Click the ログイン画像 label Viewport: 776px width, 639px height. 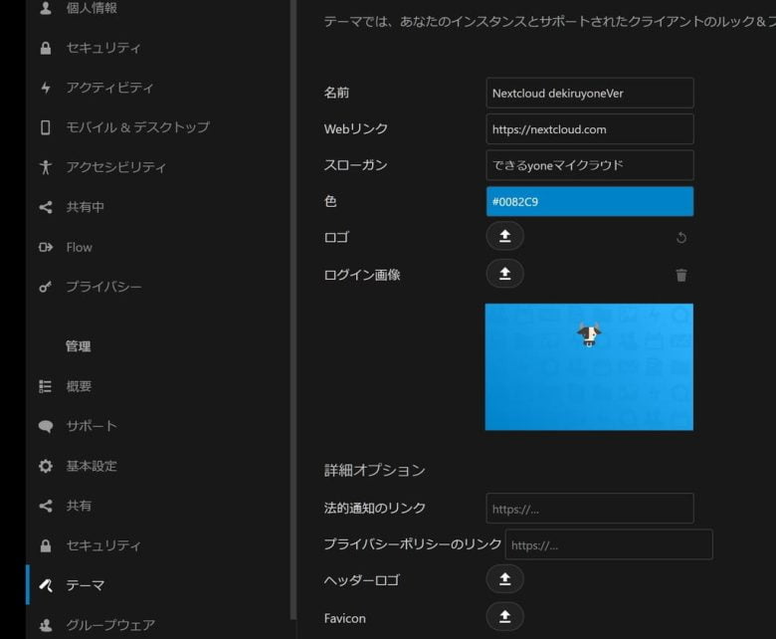pyautogui.click(x=362, y=275)
